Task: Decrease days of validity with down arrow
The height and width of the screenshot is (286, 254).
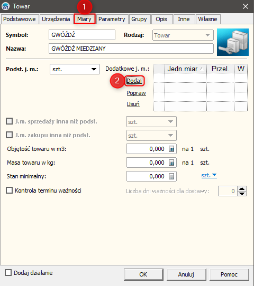Action: (242, 194)
